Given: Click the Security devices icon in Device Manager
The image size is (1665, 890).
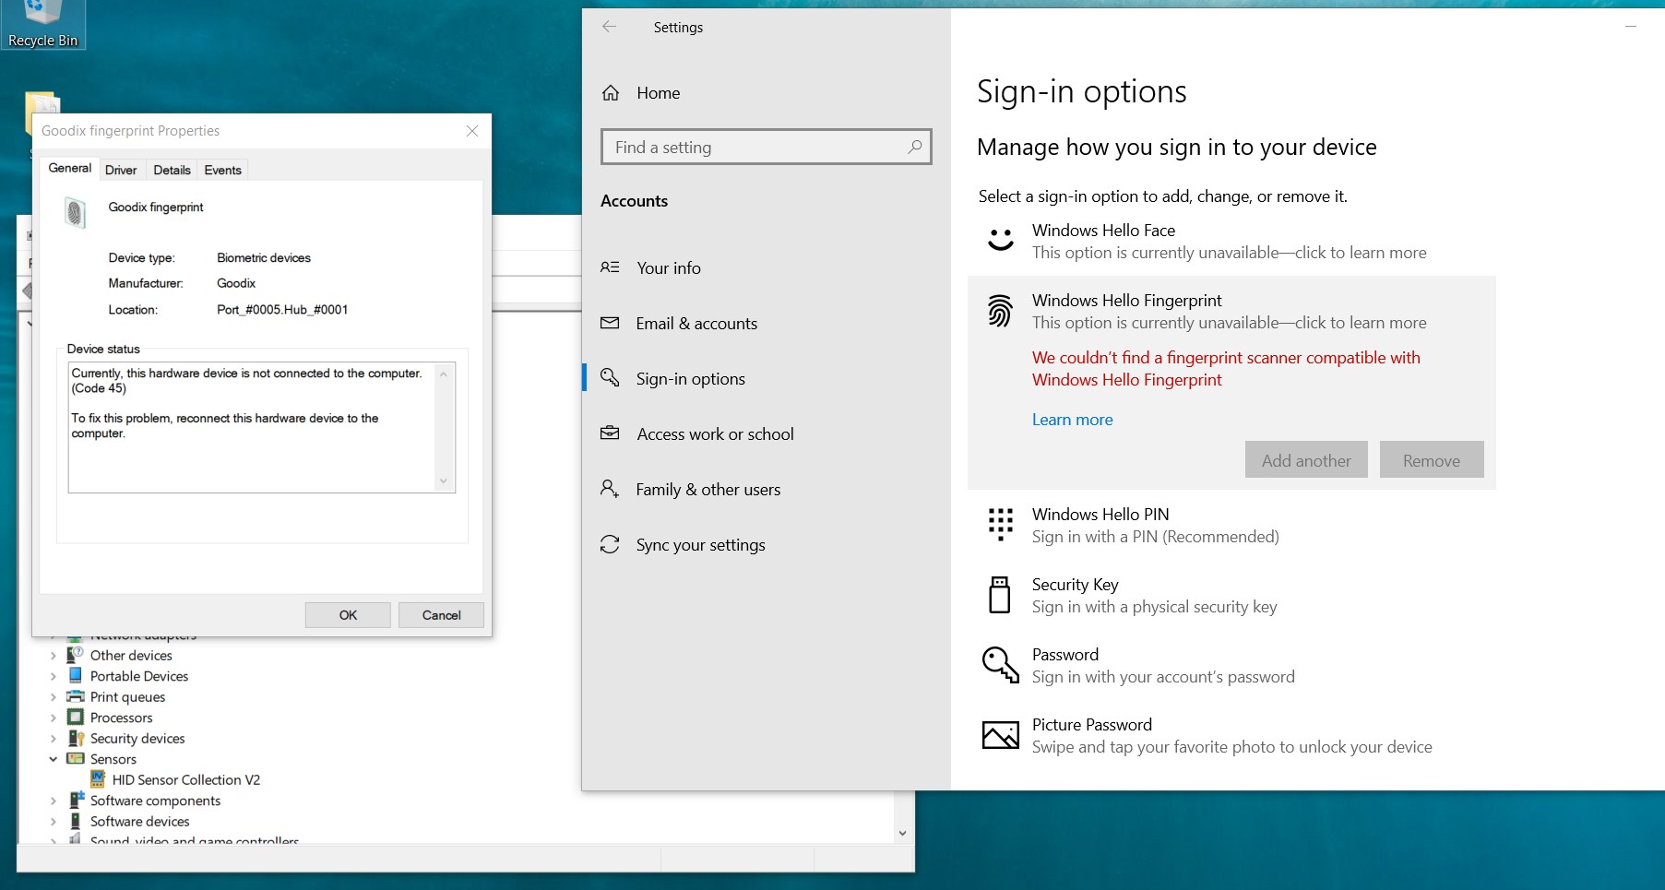Looking at the screenshot, I should click(x=76, y=738).
